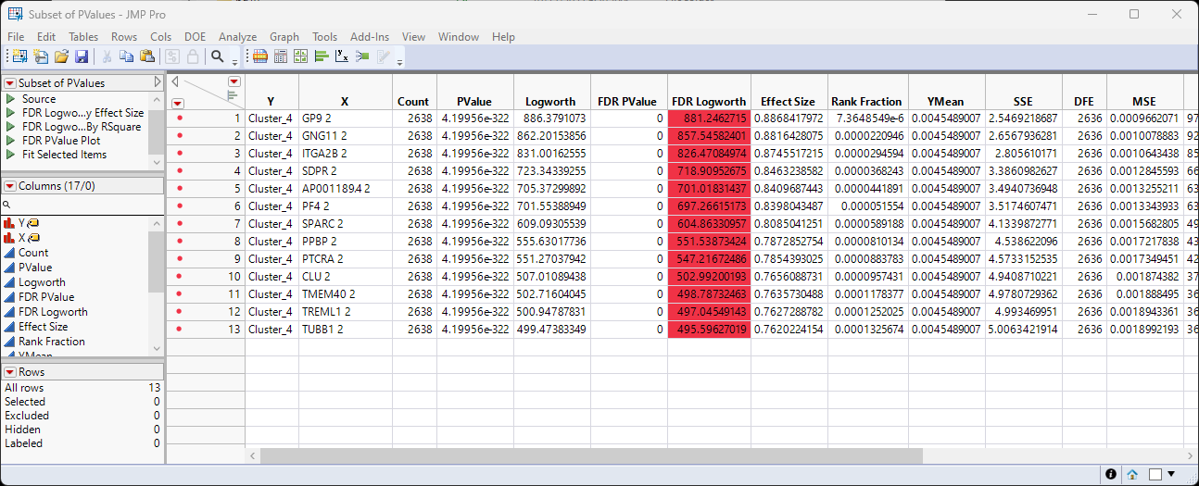Click the New Data Table toolbar icon
Screen dimensions: 1199x486
pos(19,56)
